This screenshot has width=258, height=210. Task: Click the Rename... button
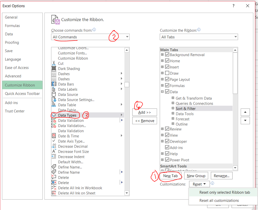pyautogui.click(x=222, y=176)
